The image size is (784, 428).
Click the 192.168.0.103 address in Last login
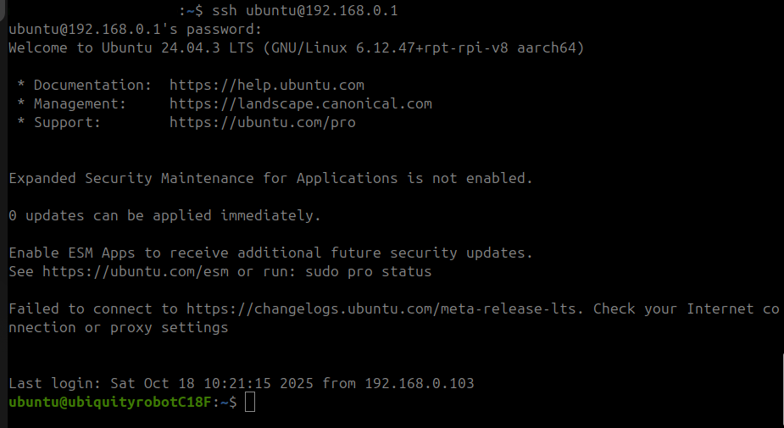[419, 383]
